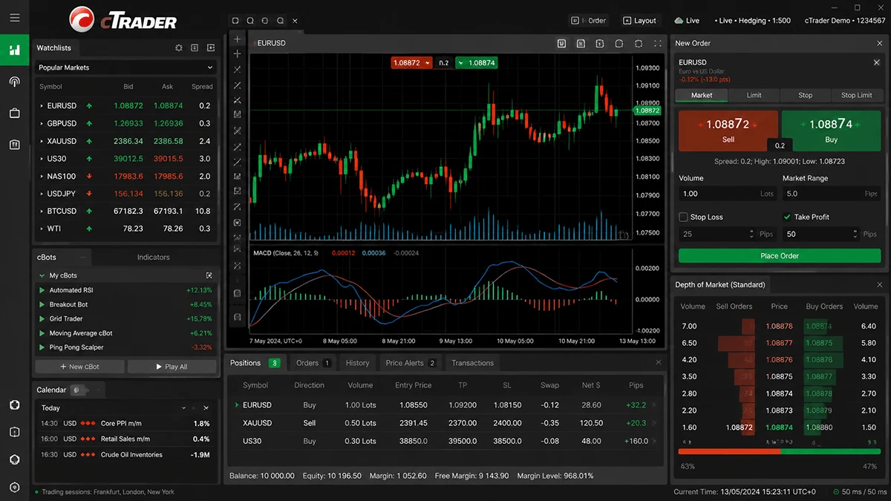This screenshot has height=501, width=891.
Task: Close the XAUUSD position with x icon
Action: (654, 423)
